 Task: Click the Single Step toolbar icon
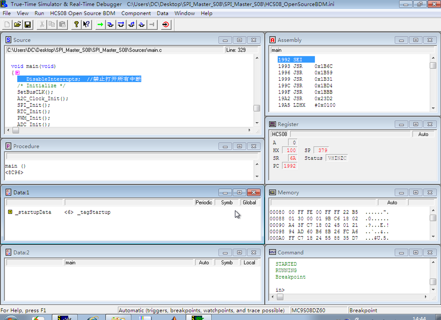pyautogui.click(x=110, y=25)
